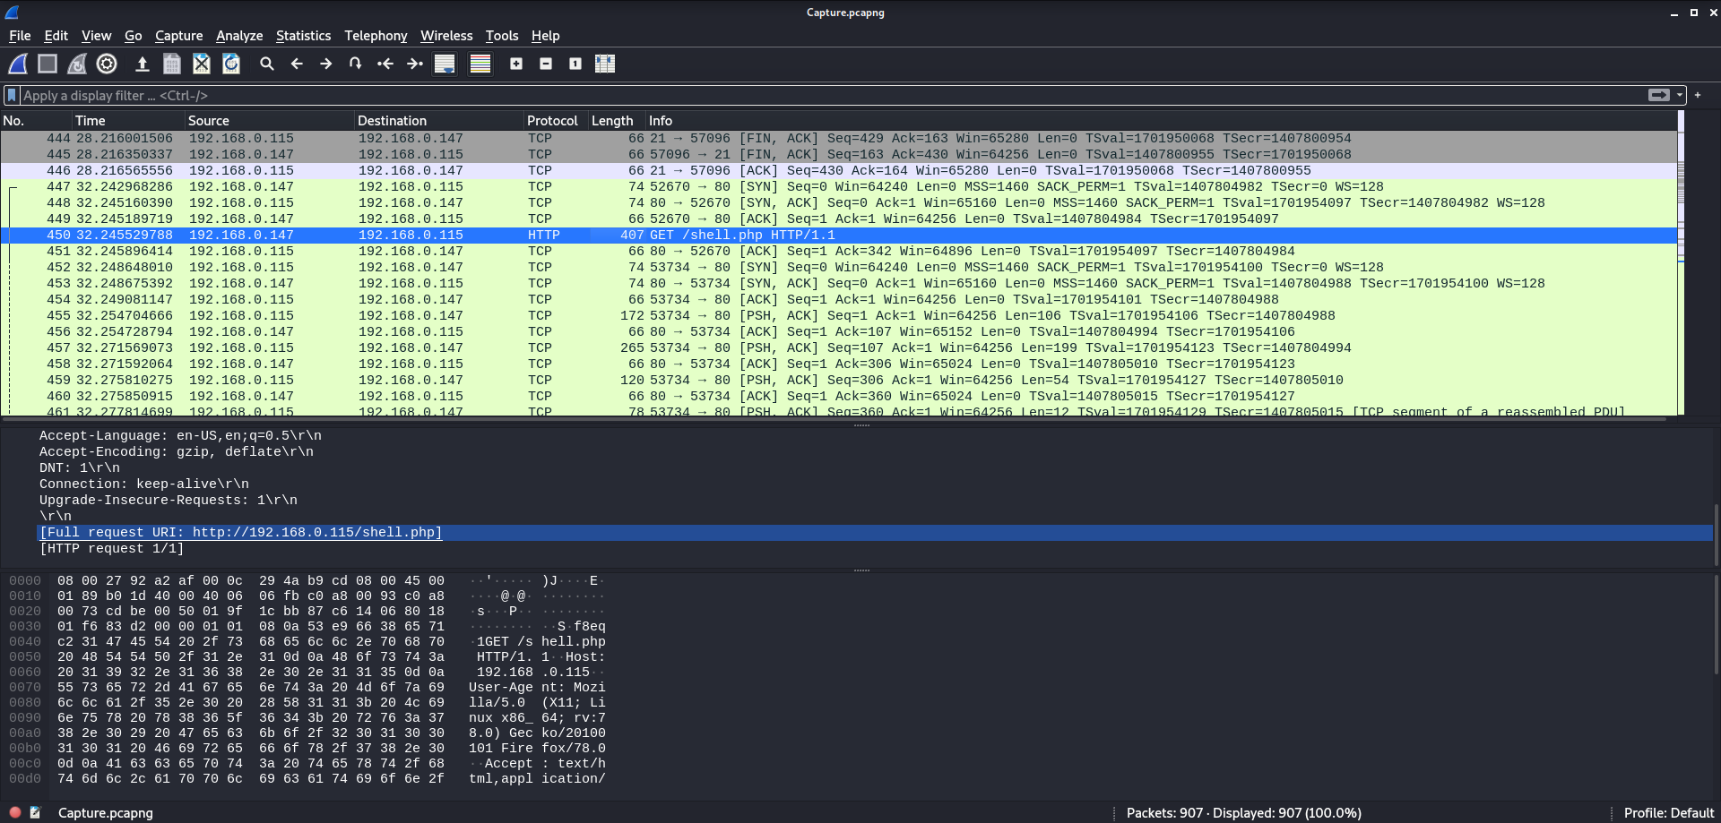Sort packets by Time column header
This screenshot has width=1721, height=823.
pyautogui.click(x=128, y=121)
